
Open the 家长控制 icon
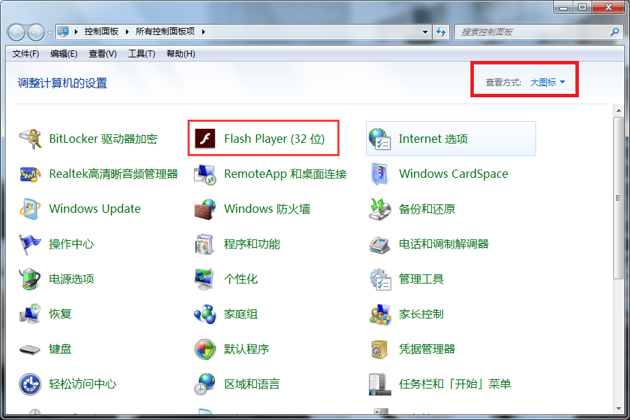pyautogui.click(x=379, y=314)
